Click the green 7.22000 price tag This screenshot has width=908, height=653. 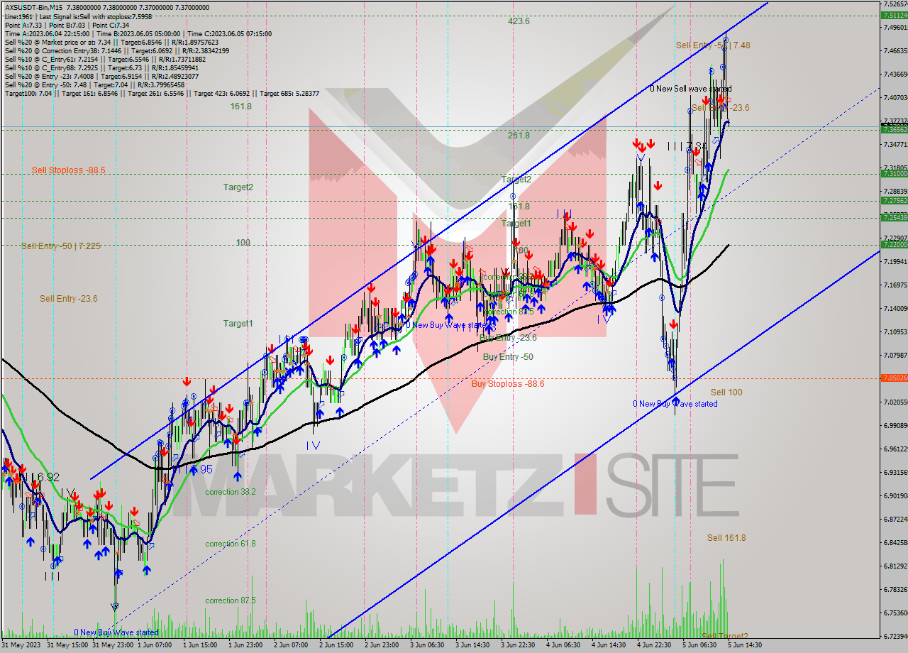(x=894, y=245)
